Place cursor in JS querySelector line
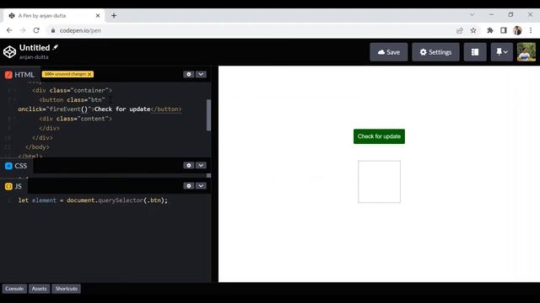 coord(93,200)
